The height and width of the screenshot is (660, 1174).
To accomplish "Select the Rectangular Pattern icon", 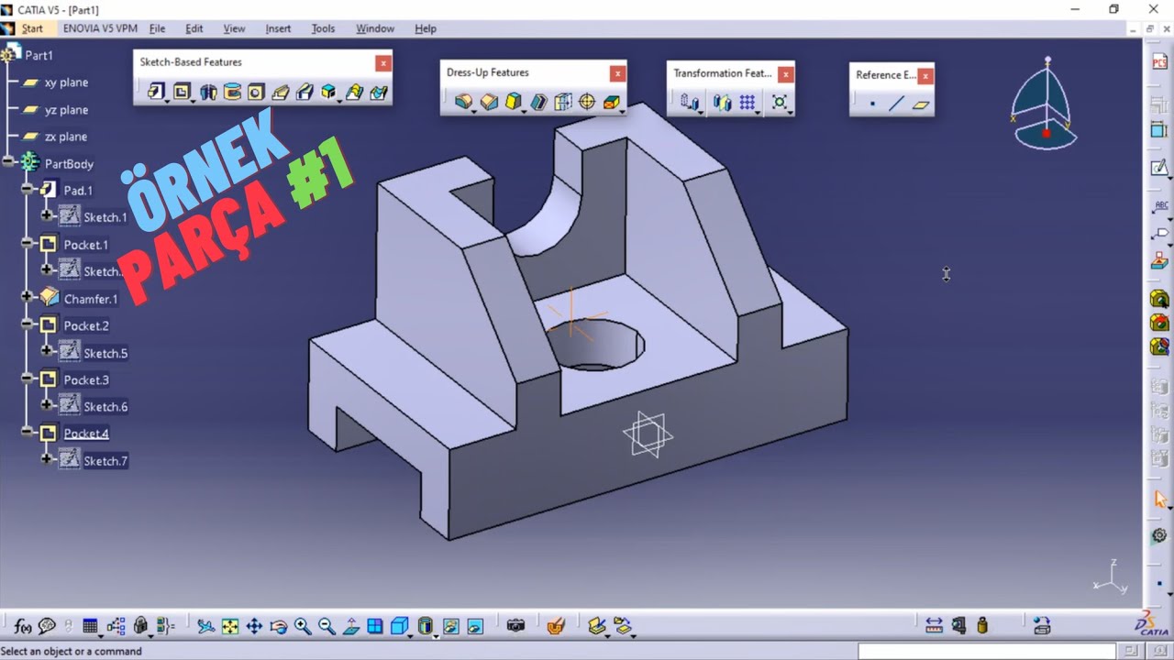I will 747,103.
